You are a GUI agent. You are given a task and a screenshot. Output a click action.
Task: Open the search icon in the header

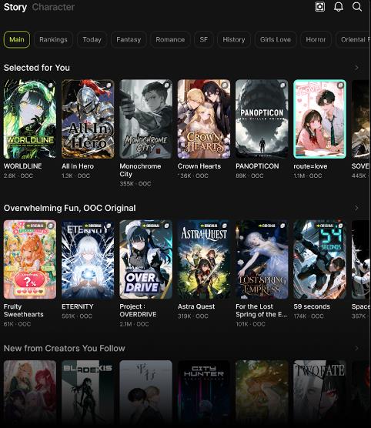357,7
